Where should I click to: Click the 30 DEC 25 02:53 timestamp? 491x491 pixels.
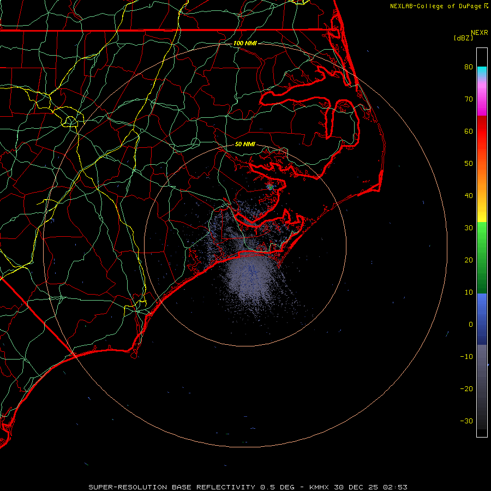pos(371,487)
